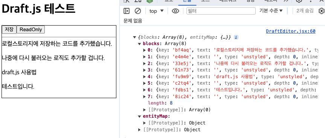Click the editor line 'draft.js 사용법'
The width and height of the screenshot is (325, 138).
19,73
